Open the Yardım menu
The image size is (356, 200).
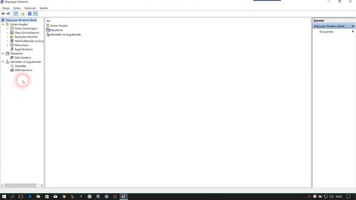click(x=43, y=8)
